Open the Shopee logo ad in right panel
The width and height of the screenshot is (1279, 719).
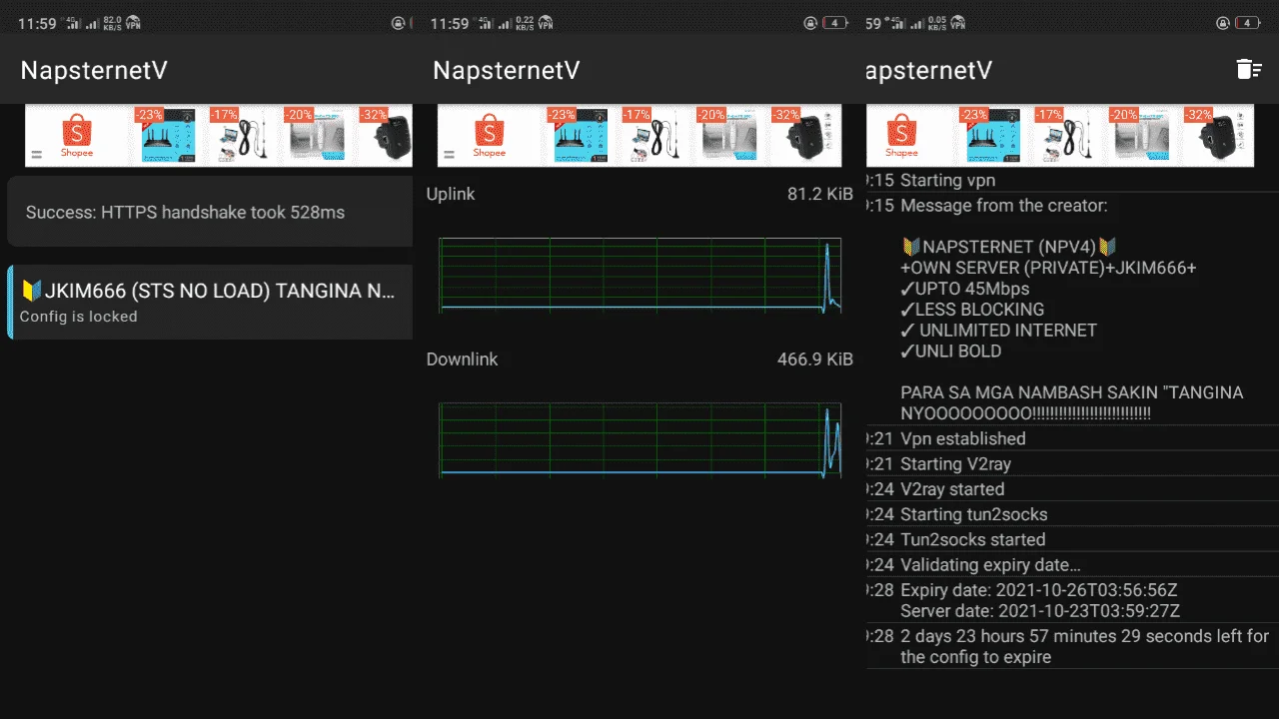click(901, 136)
